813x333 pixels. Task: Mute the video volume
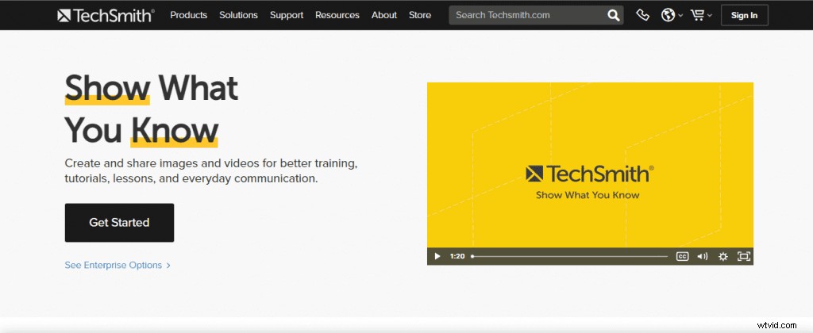coord(703,256)
